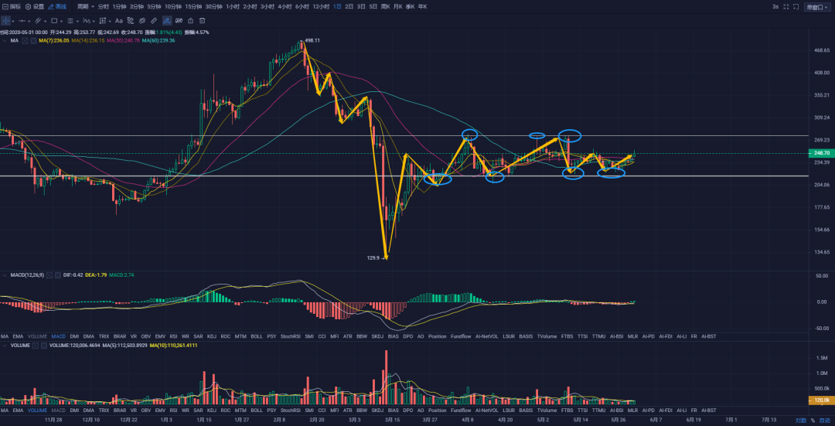Toggle the 画线 drawing toolbar button

(57, 6)
